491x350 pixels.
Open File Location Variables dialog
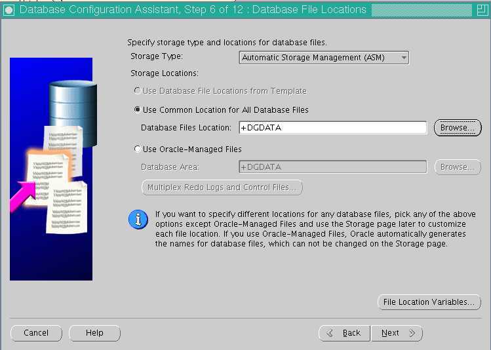(x=429, y=302)
